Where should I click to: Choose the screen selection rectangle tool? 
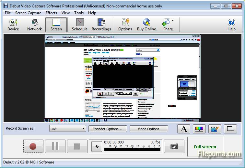click(x=230, y=129)
